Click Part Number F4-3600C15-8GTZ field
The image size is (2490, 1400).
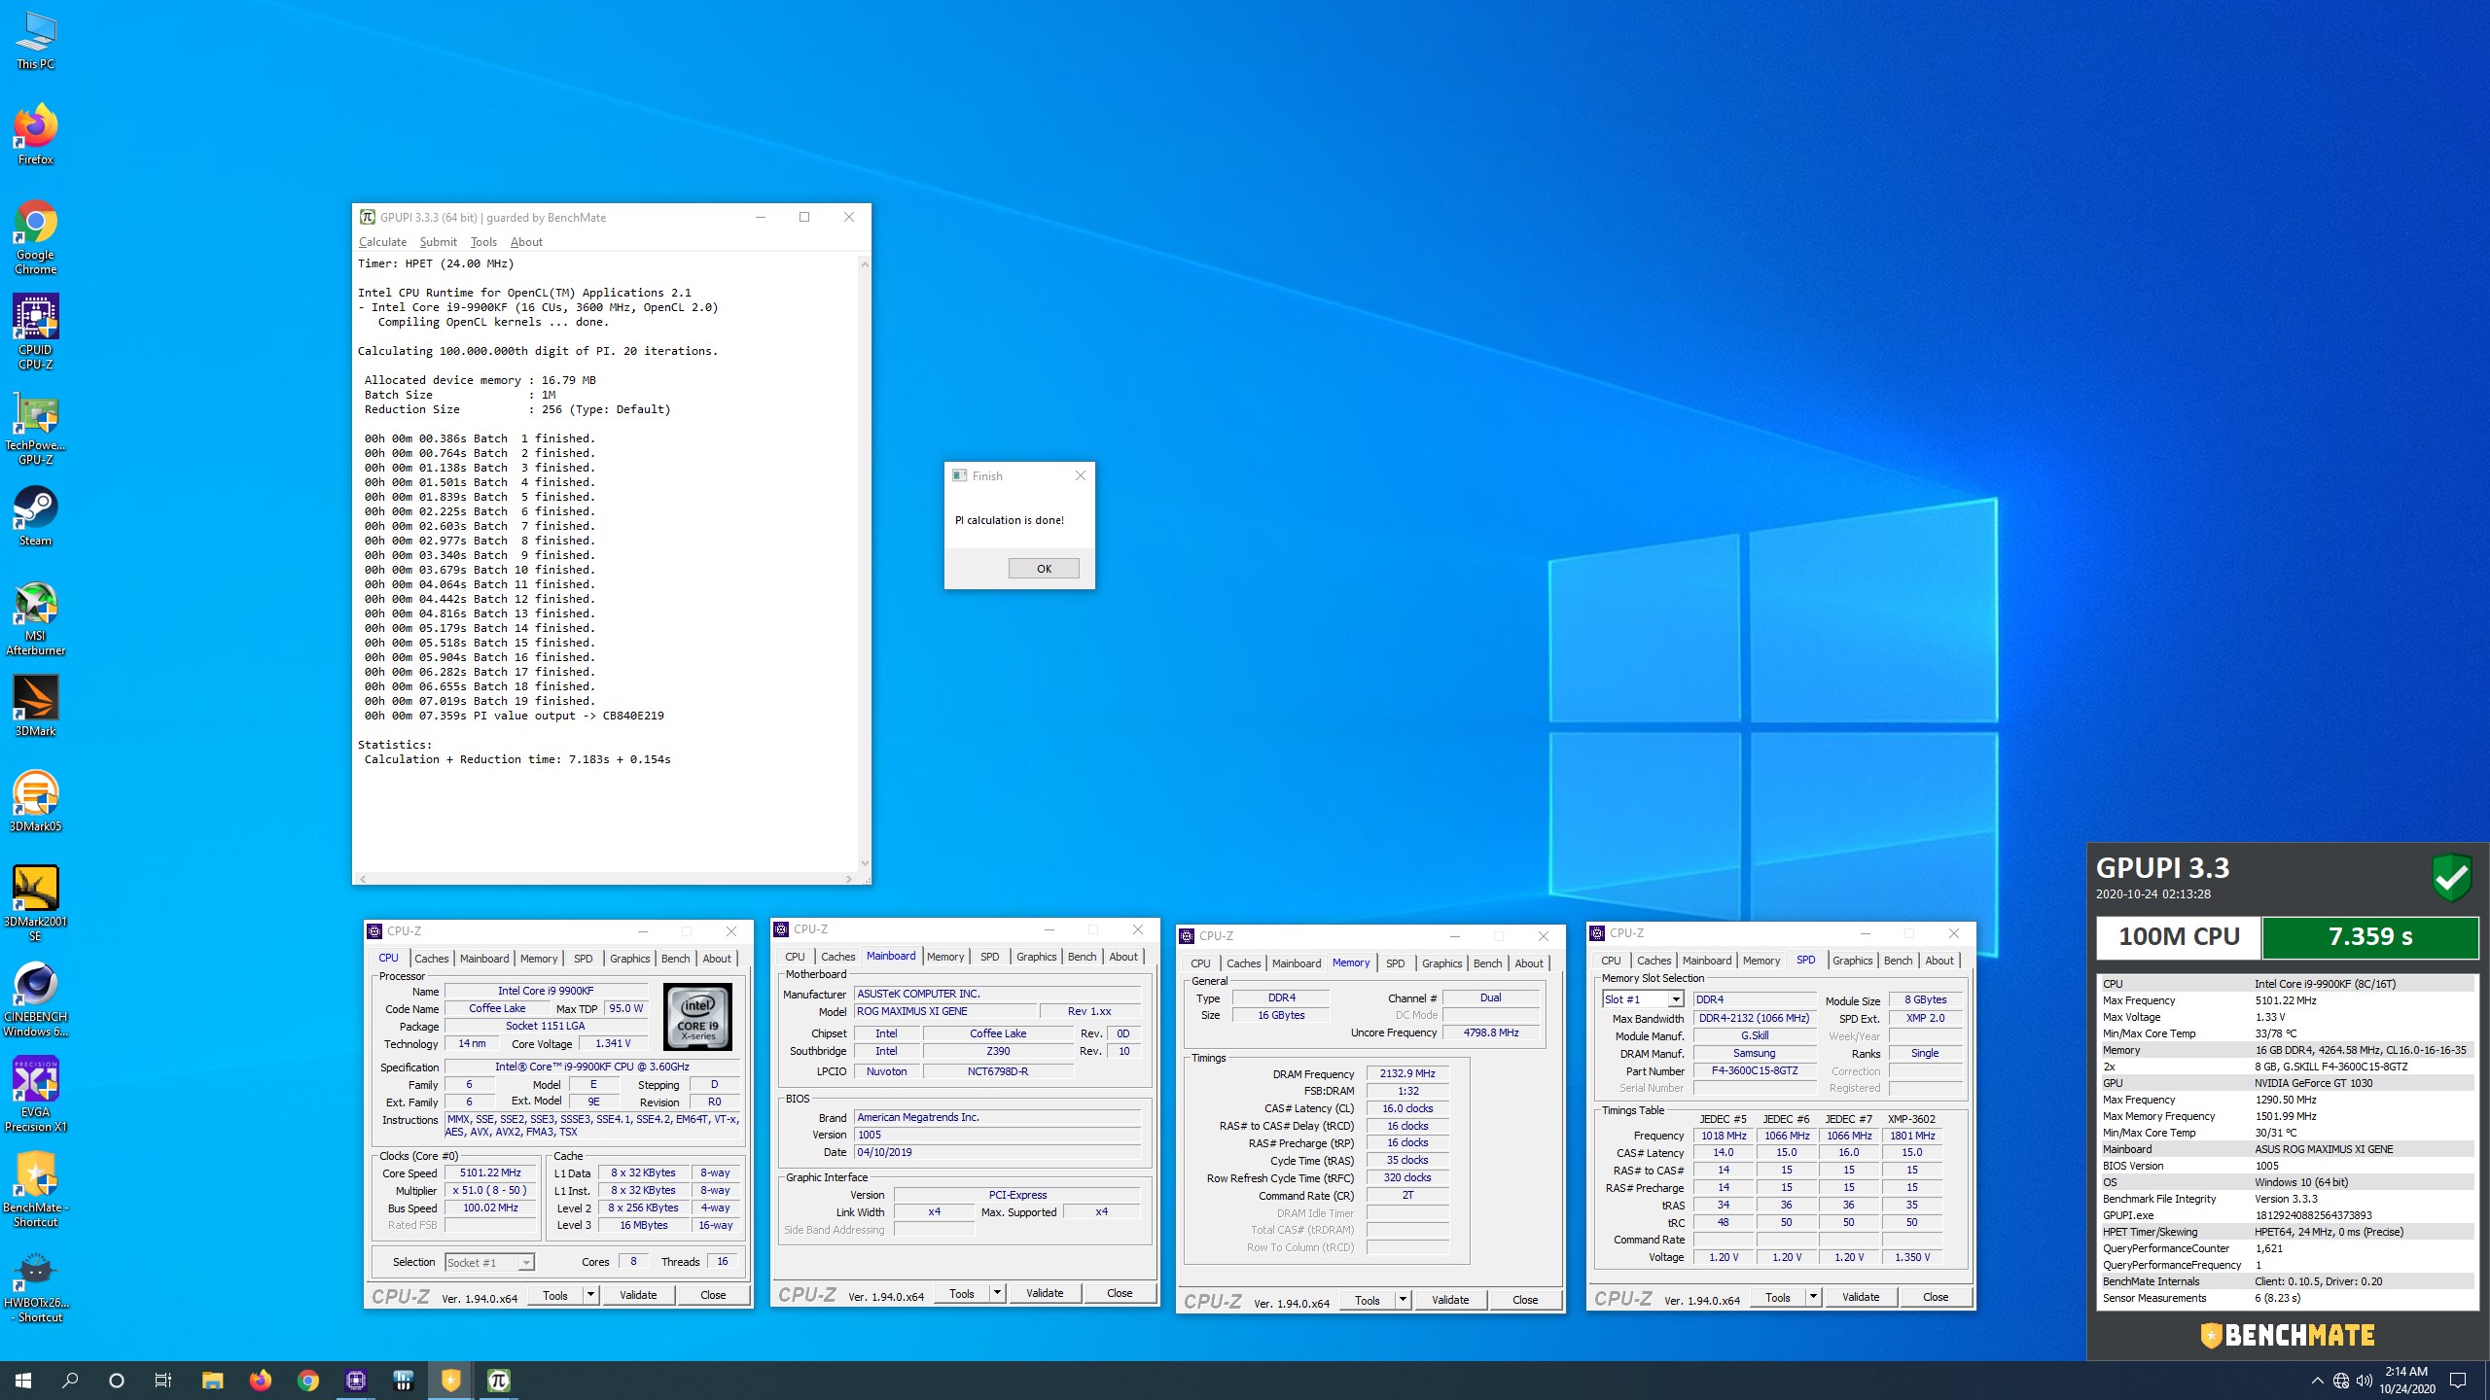tap(1754, 1070)
